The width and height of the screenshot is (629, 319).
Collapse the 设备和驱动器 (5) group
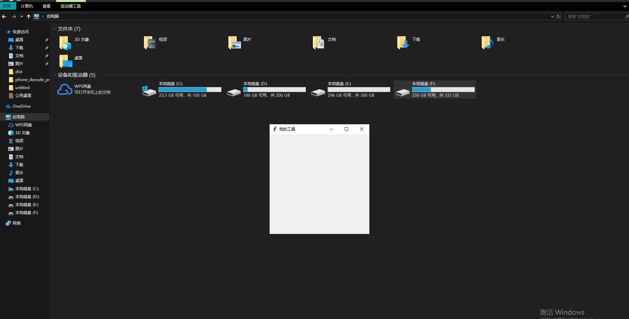(55, 75)
